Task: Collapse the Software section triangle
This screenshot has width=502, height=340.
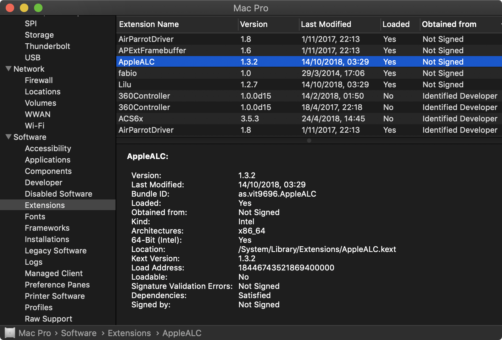Action: point(9,137)
